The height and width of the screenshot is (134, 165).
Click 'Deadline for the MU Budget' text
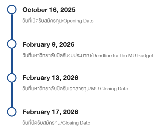point(123,55)
